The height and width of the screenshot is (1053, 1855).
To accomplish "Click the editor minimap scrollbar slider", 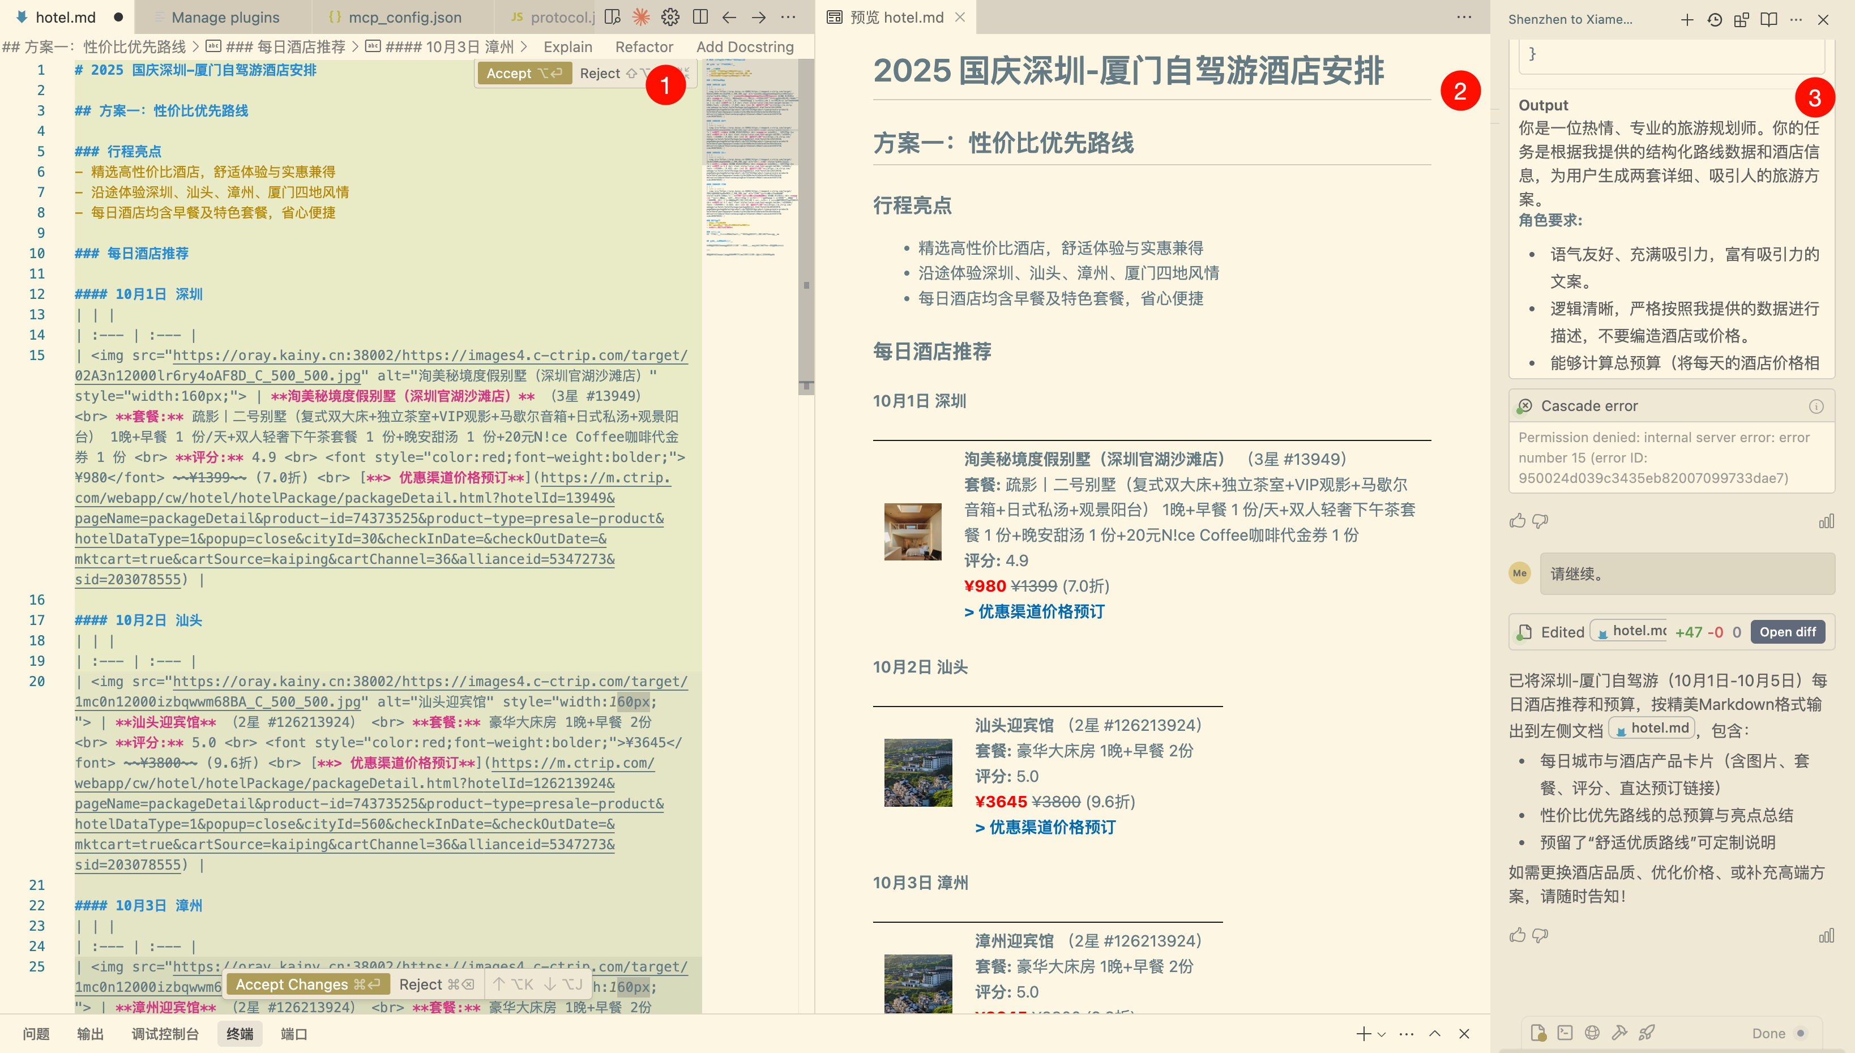I will point(806,224).
